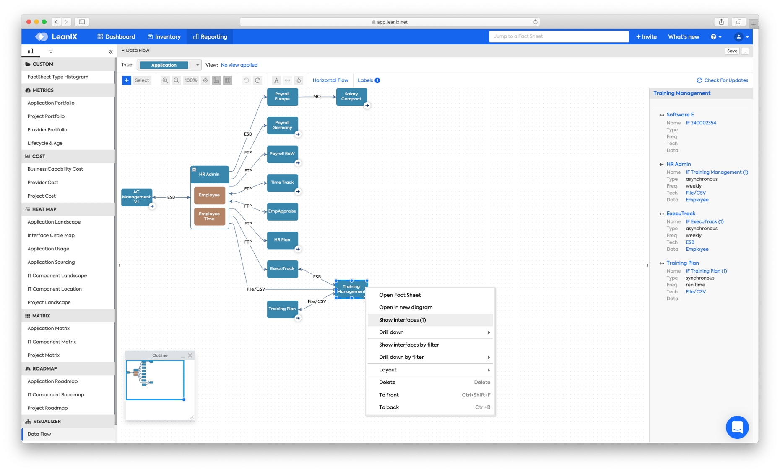Select the zoom in magnifier tool
This screenshot has width=780, height=471.
[165, 80]
